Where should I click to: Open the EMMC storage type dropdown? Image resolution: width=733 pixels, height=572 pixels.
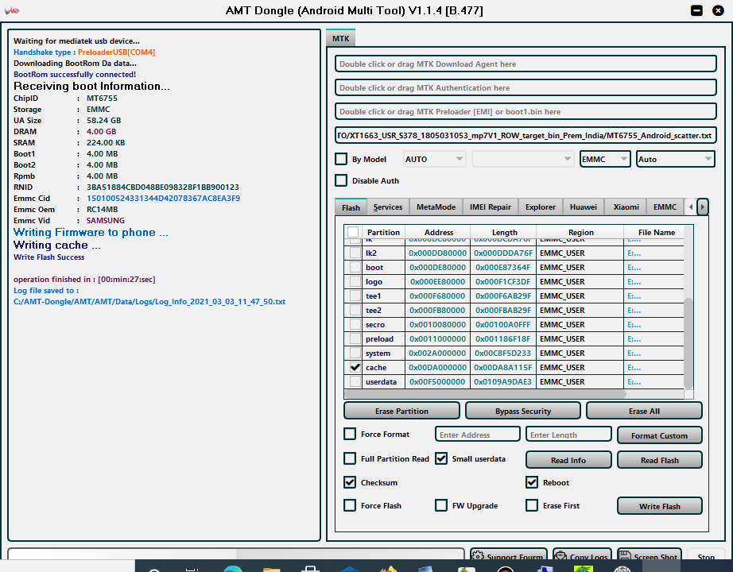605,159
